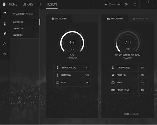Viewport: 157px width, 125px height.
Task: Minimize the Alienware Command Center window
Action: [x=142, y=2]
